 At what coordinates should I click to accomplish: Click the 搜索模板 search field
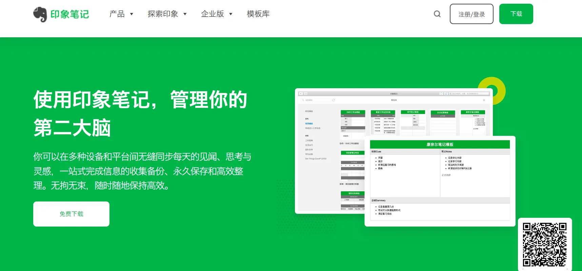point(316,100)
